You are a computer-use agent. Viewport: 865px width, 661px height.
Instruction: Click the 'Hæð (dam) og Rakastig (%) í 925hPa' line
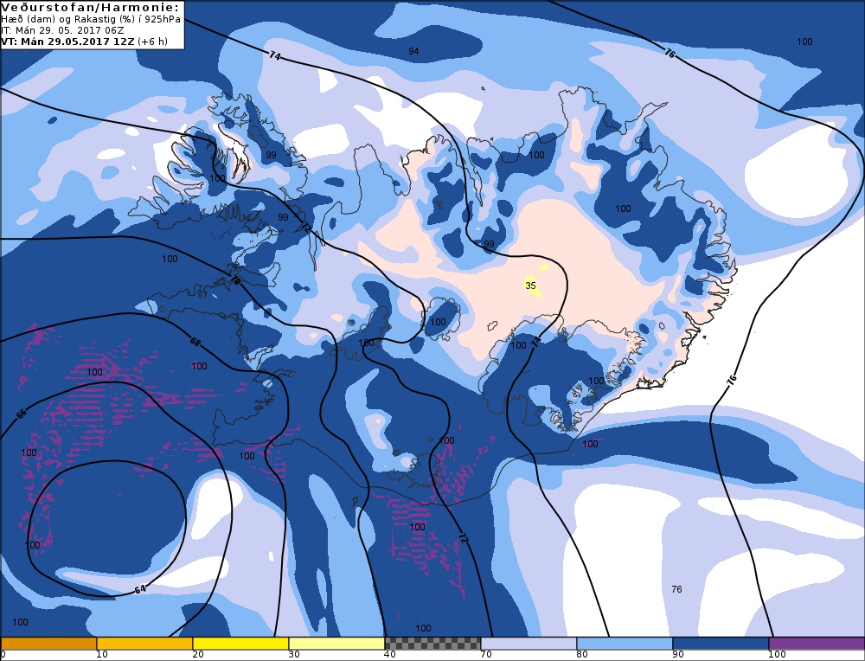91,19
